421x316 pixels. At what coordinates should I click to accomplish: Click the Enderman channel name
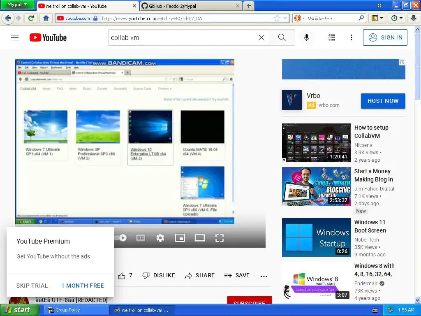[365, 283]
